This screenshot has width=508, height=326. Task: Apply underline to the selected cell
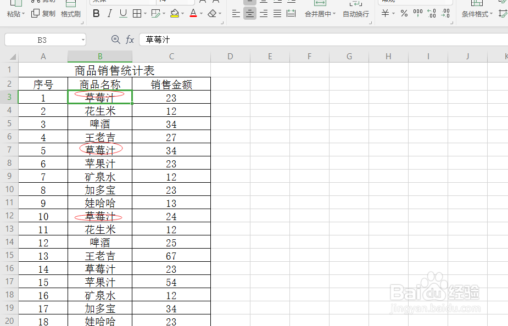click(122, 14)
